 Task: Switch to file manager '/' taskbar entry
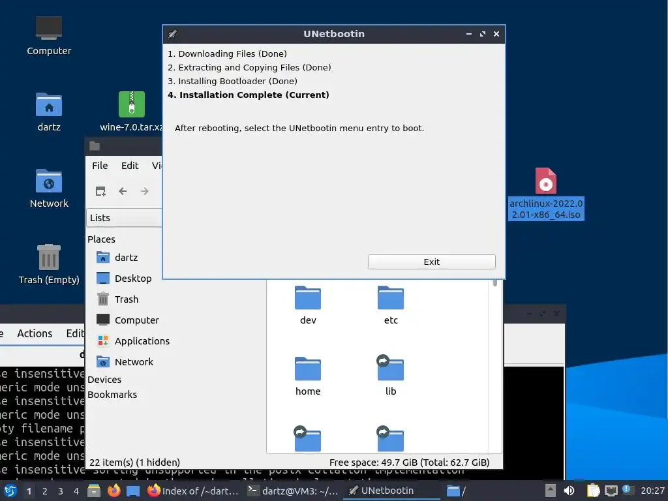(456, 491)
